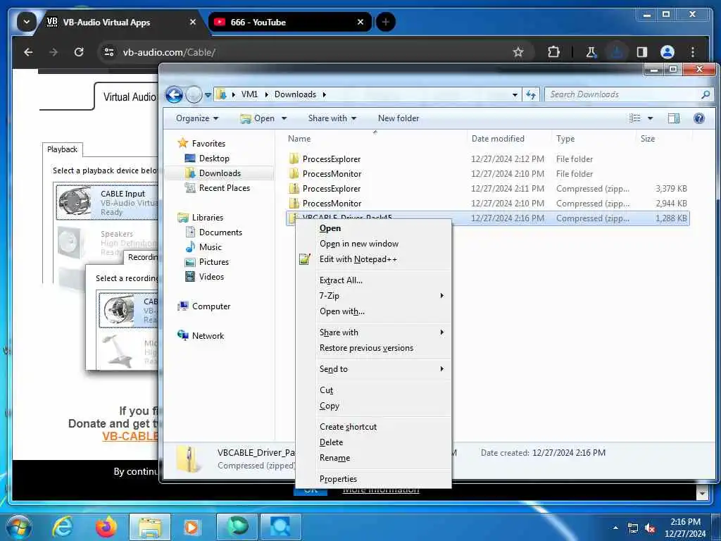
Task: Sort files by Type column header
Action: [x=565, y=139]
